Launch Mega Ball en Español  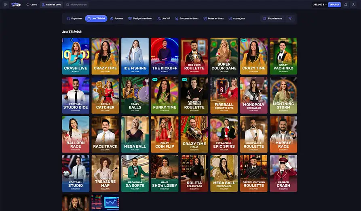click(x=224, y=173)
